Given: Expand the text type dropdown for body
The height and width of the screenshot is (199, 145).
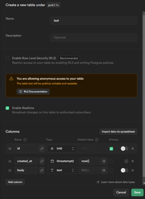Looking at the screenshot, I should [x=62, y=170].
